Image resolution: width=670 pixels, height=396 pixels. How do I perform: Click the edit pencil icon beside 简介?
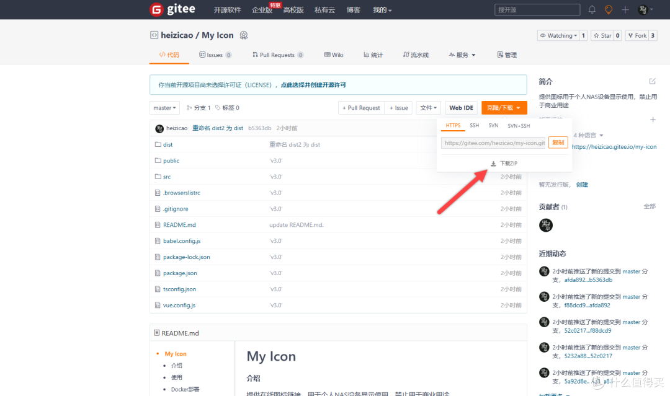tap(651, 81)
